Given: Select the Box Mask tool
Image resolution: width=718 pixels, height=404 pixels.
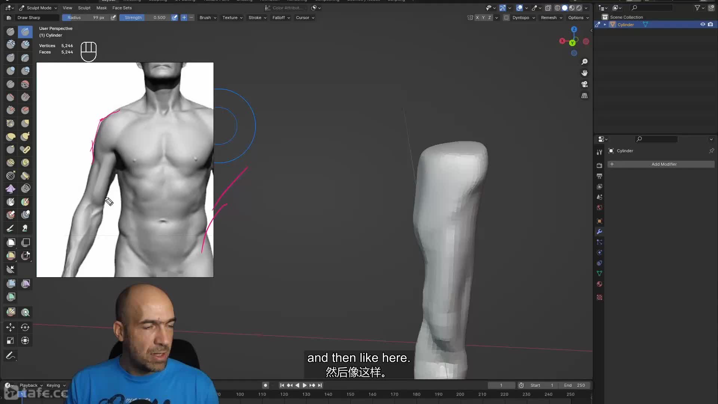Looking at the screenshot, I should tap(10, 242).
